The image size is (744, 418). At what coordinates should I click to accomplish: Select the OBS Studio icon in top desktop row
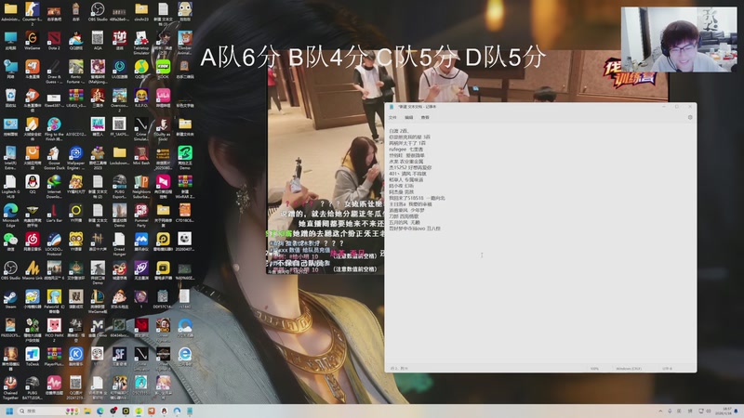point(98,11)
